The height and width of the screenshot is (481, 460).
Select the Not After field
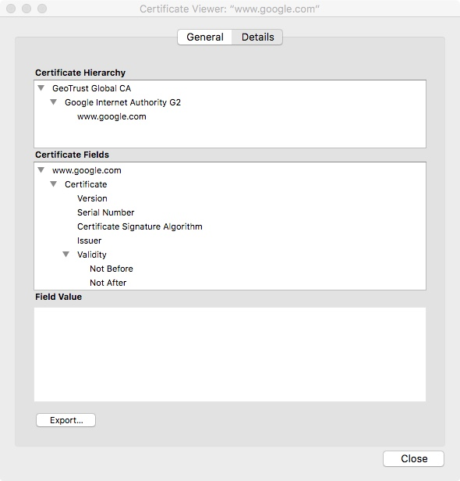[x=108, y=283]
